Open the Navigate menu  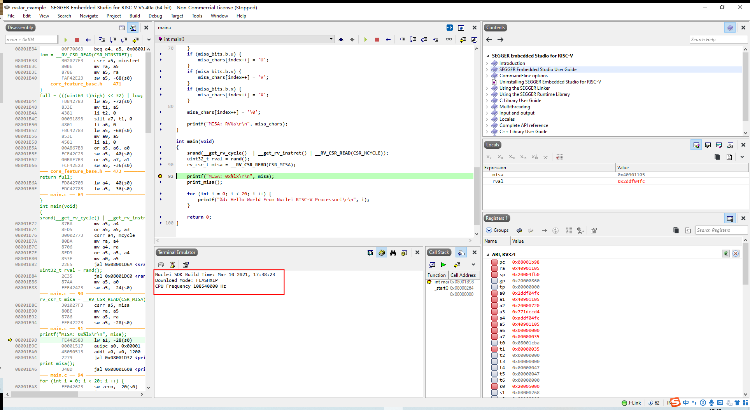(89, 16)
